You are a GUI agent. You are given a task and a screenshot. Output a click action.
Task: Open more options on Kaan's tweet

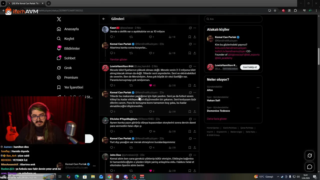[x=195, y=28]
